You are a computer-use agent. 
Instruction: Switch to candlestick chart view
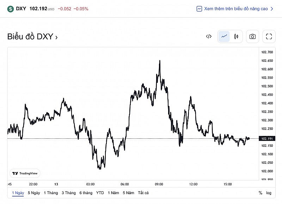coord(236,36)
